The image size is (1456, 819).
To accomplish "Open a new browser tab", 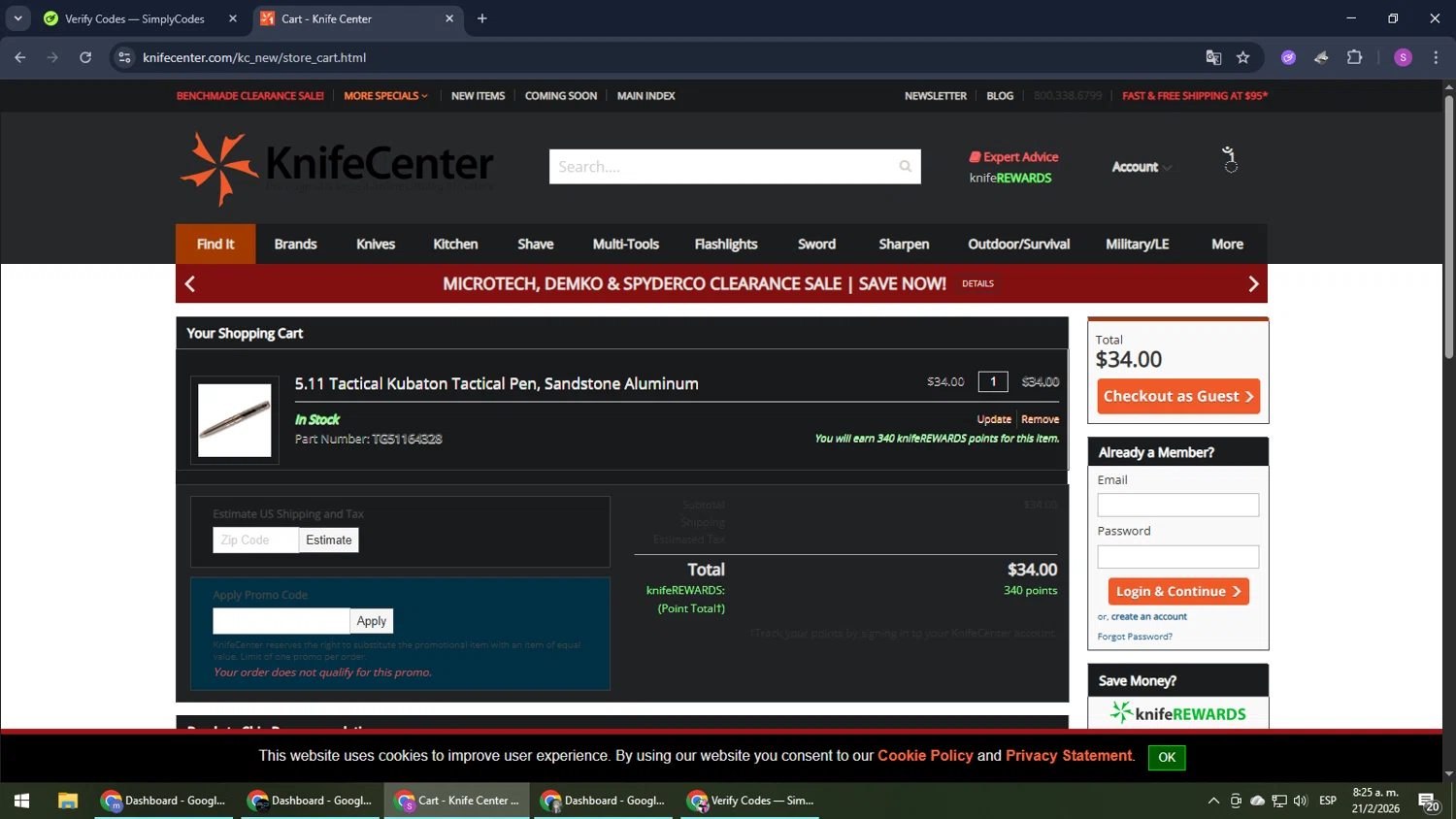I will coord(481,18).
